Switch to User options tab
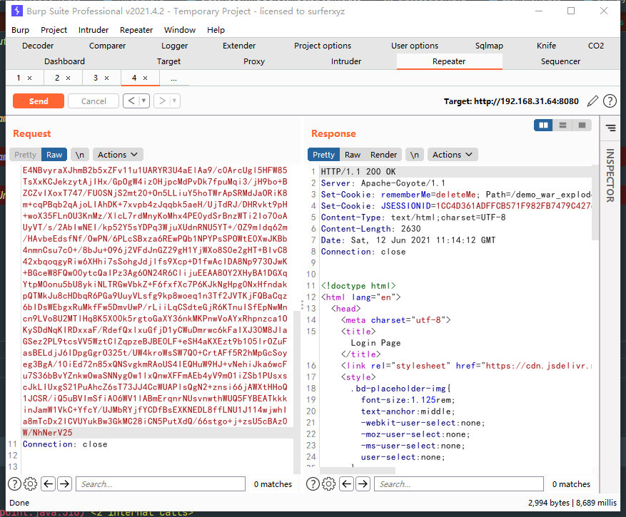This screenshot has height=517, width=626. [x=415, y=46]
